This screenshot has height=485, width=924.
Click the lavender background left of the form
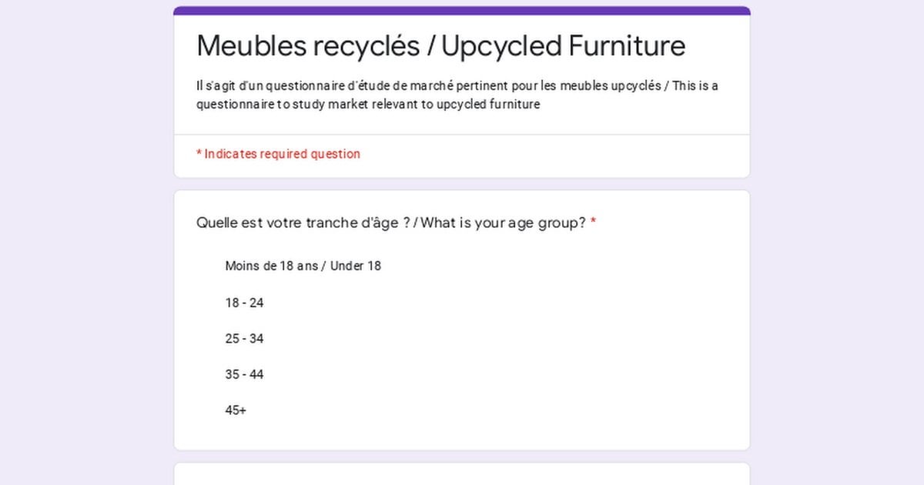pyautogui.click(x=86, y=242)
